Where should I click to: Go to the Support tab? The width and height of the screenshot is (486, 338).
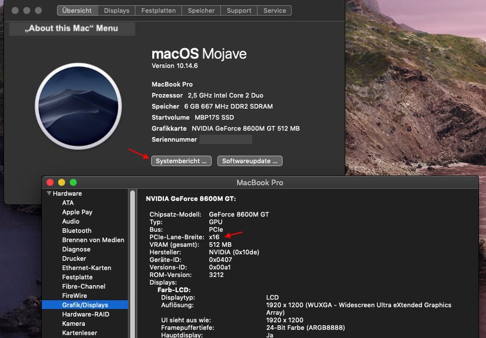tap(239, 10)
